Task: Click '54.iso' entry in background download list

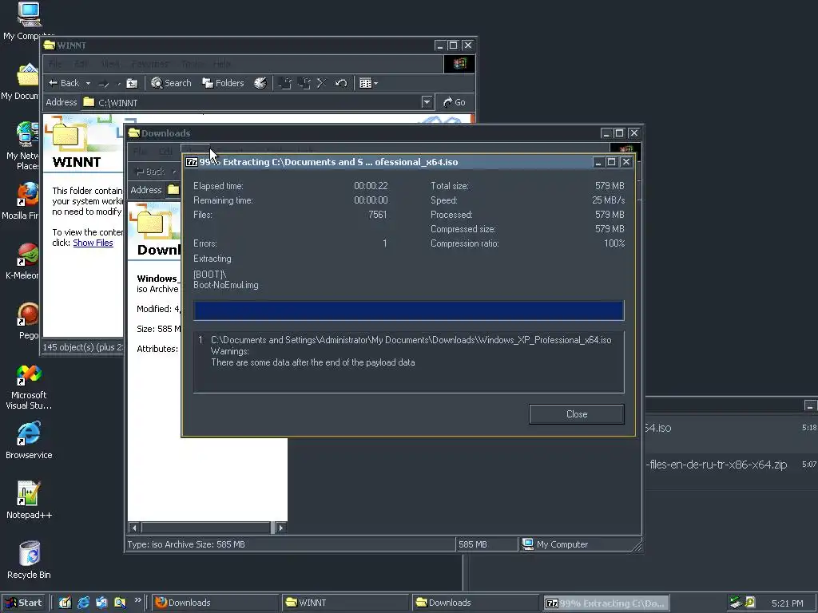Action: coord(732,428)
